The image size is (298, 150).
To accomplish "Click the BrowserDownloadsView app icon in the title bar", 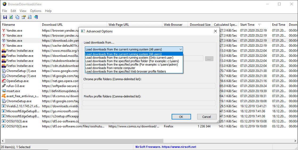I will coord(4,4).
